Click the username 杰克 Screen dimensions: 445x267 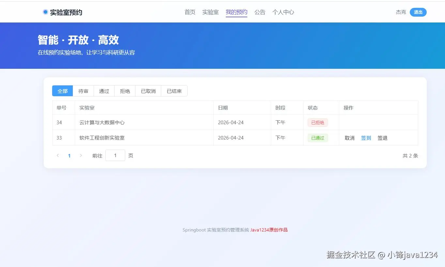pos(401,12)
